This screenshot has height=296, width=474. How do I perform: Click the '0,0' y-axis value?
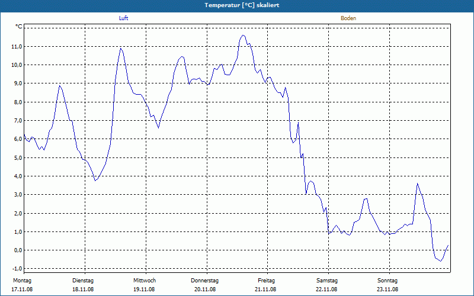tap(18, 250)
